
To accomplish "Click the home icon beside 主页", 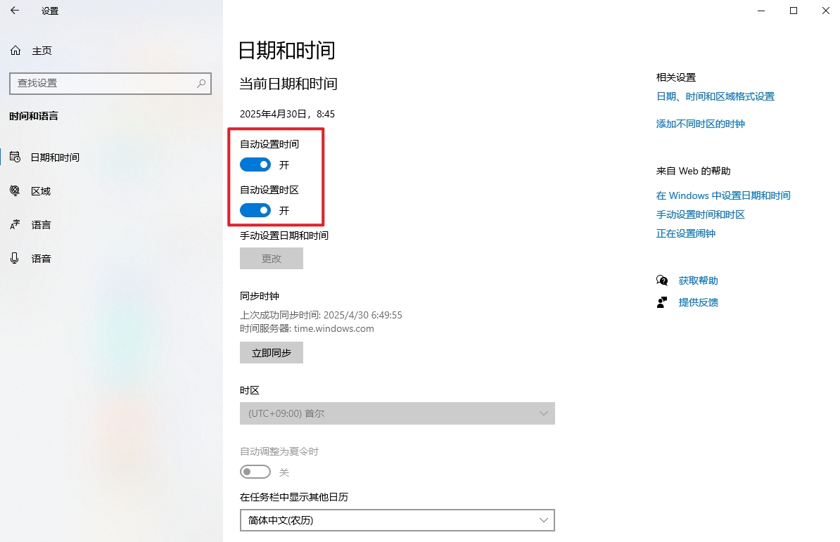I will (x=15, y=51).
